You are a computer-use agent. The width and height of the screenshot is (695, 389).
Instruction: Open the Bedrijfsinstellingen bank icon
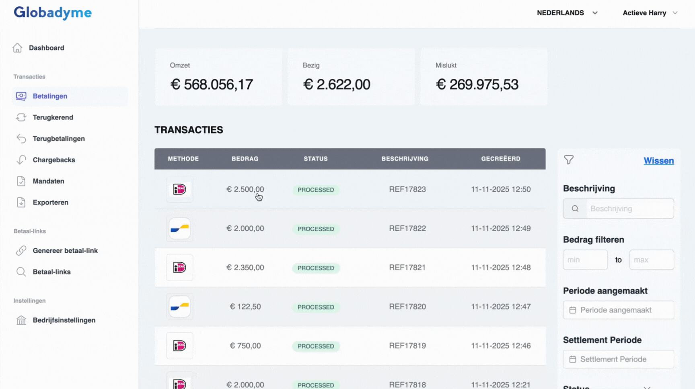[21, 320]
